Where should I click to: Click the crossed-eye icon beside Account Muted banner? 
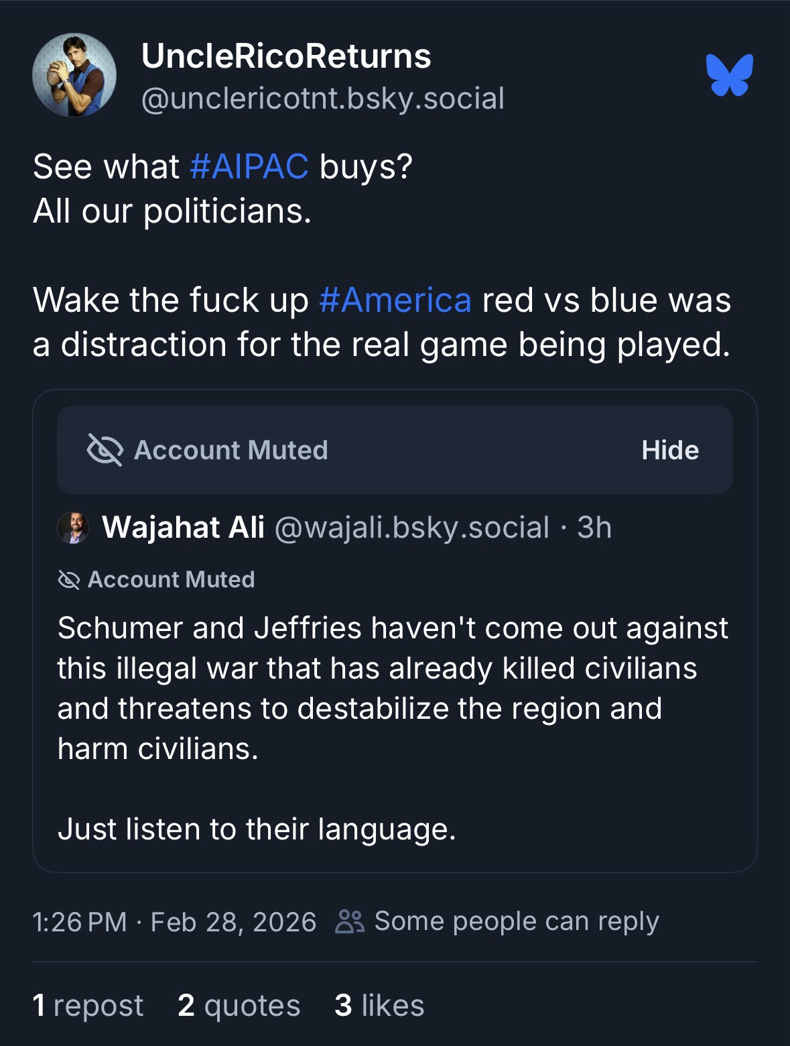(x=105, y=450)
